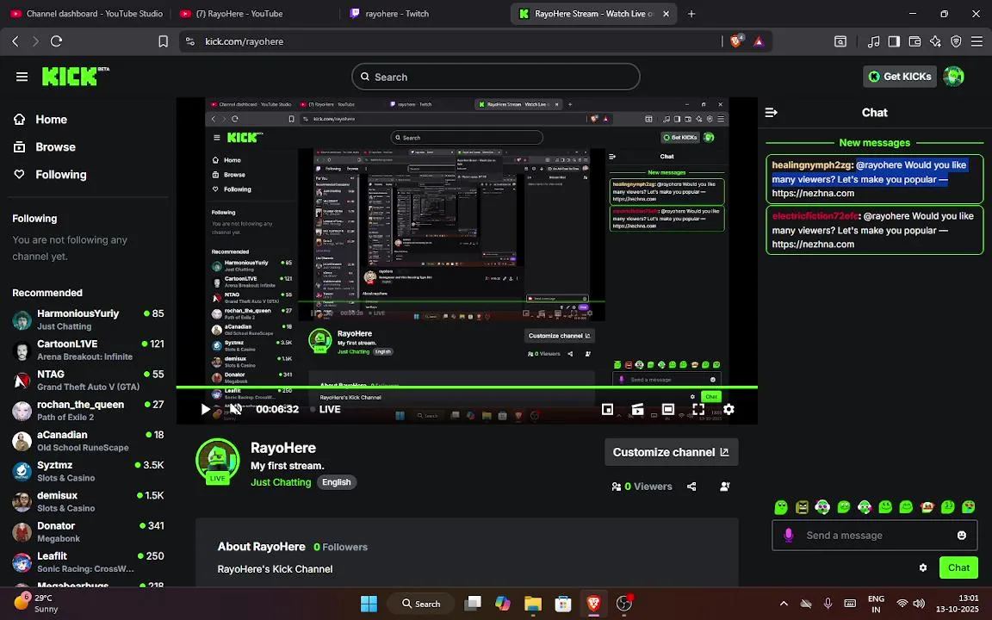992x620 pixels.
Task: Click the share stream icon
Action: tap(691, 487)
